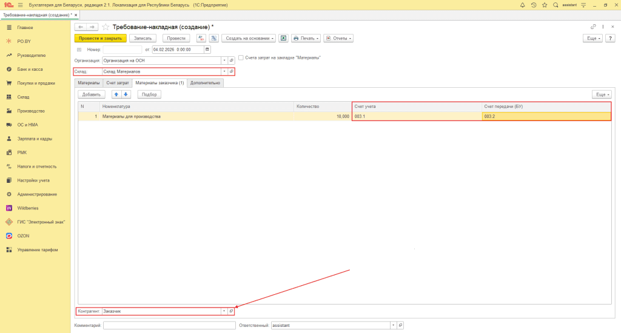621x333 pixels.
Task: Click the "Добавить" button
Action: (92, 94)
